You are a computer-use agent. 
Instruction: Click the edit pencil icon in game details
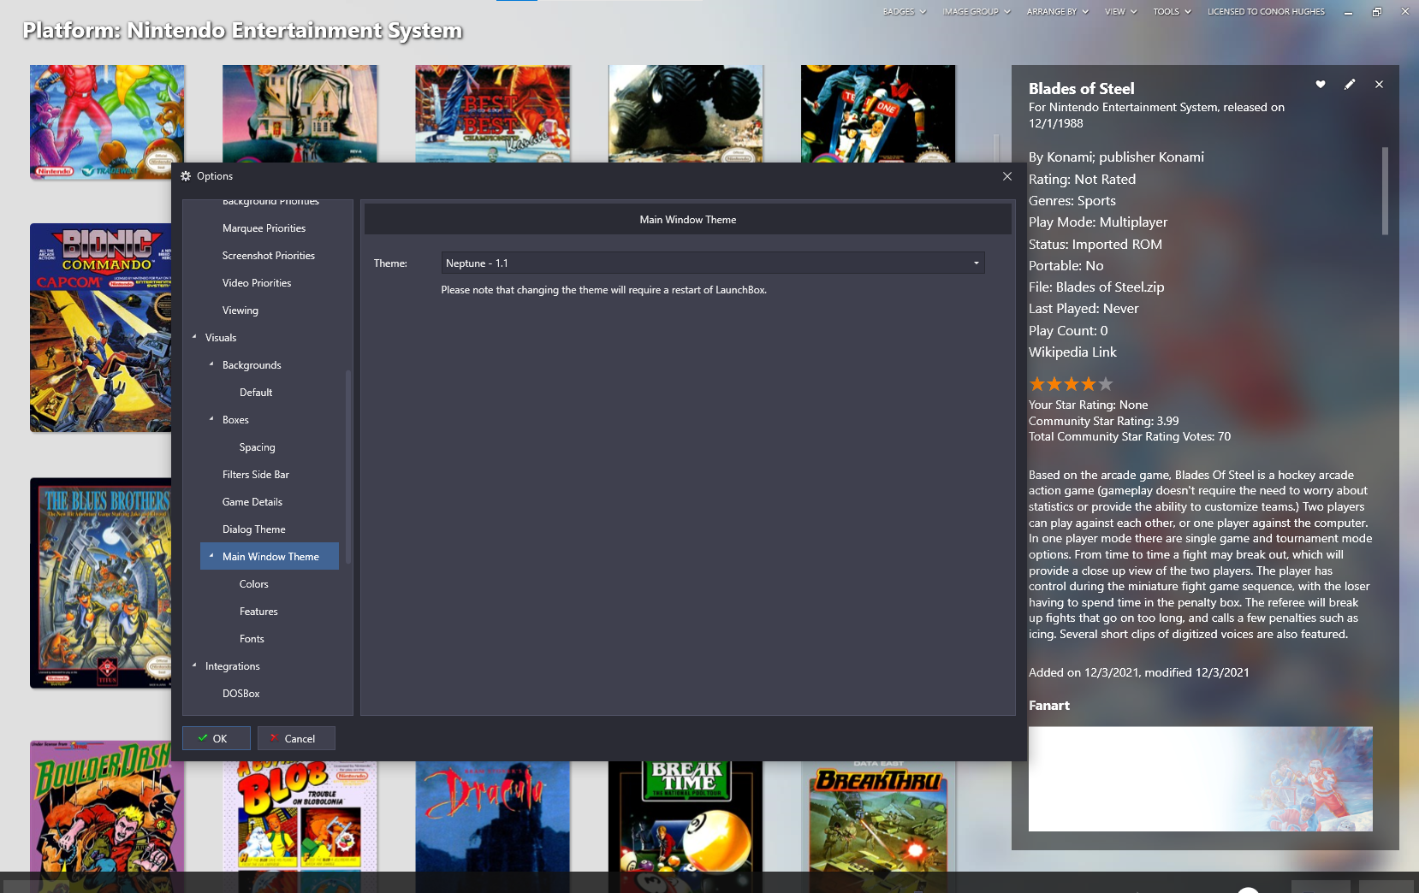coord(1350,84)
